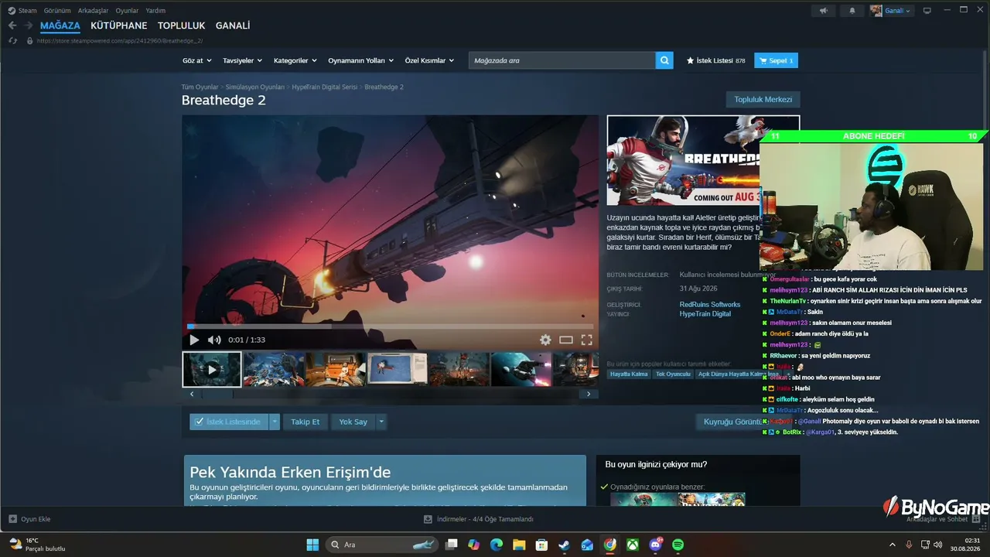990x557 pixels.
Task: Open Copilot from the taskbar
Action: (x=474, y=545)
